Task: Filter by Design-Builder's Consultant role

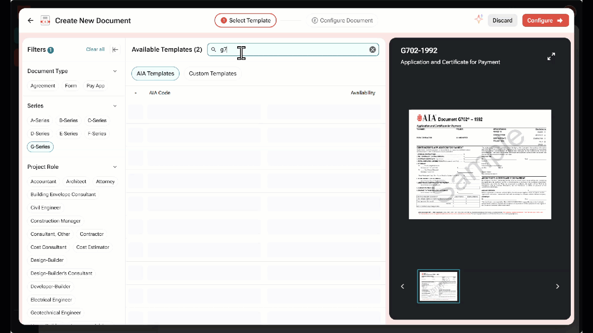Action: (62, 273)
